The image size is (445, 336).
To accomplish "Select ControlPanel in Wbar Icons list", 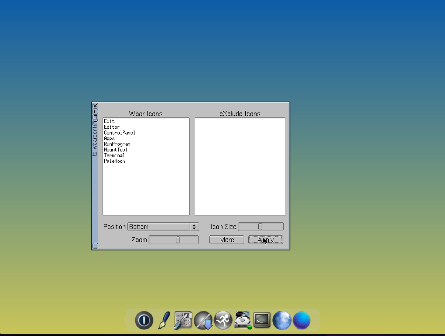I will (119, 133).
